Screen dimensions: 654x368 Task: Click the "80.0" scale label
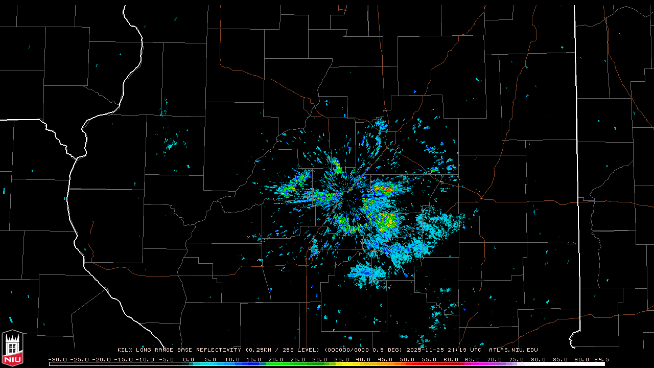(x=538, y=359)
